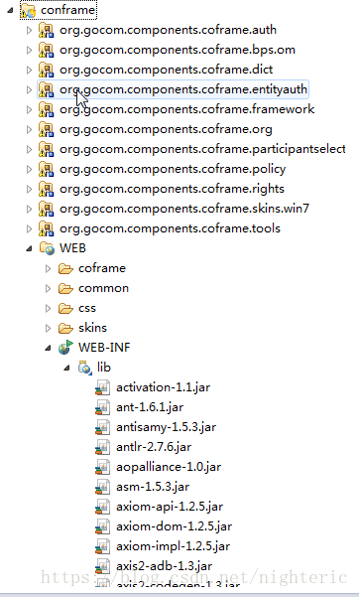359x597 pixels.
Task: Expand the coframe.policy package
Action: point(30,169)
